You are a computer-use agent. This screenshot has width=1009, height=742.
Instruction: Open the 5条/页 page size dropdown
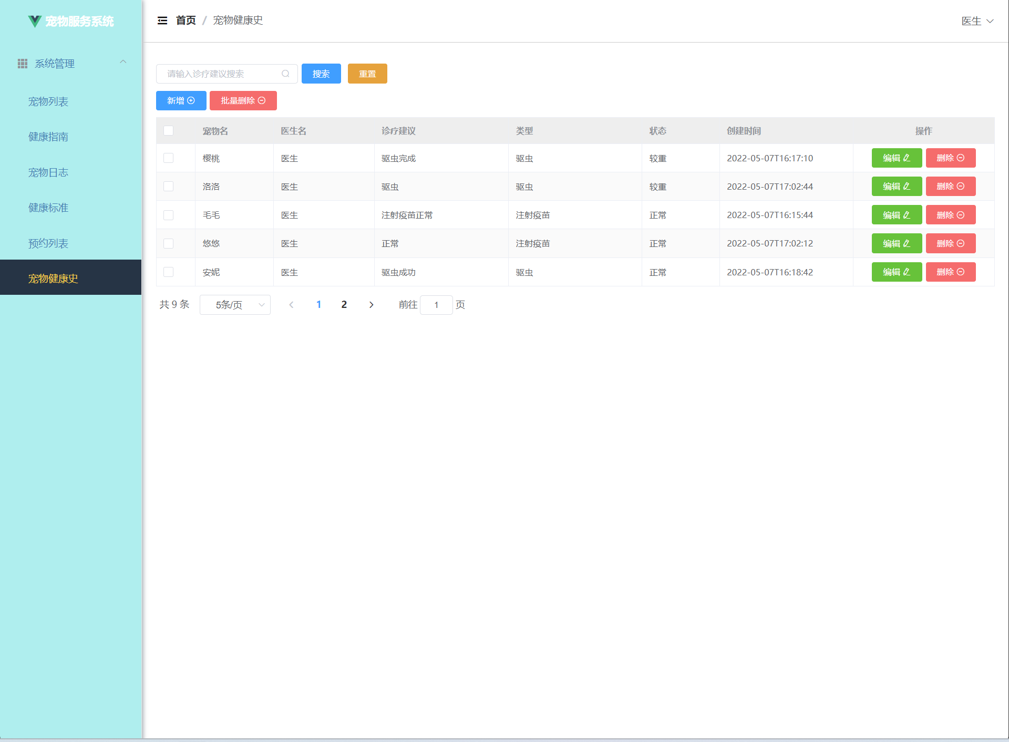point(235,305)
